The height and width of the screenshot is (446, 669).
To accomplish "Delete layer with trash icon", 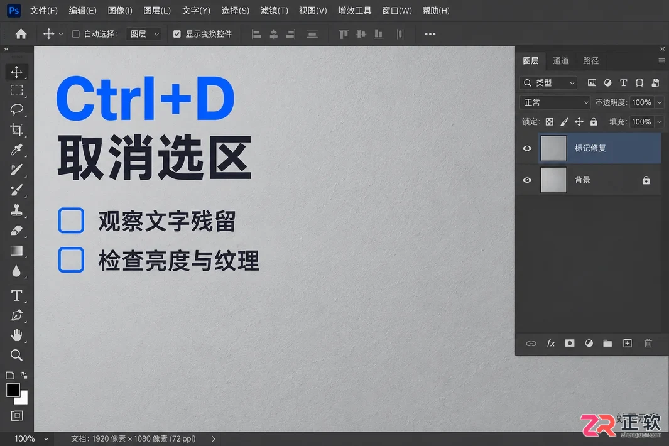I will tap(648, 343).
